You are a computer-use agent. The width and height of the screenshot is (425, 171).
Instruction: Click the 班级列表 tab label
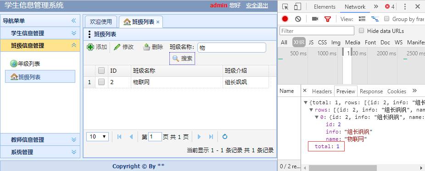point(143,22)
